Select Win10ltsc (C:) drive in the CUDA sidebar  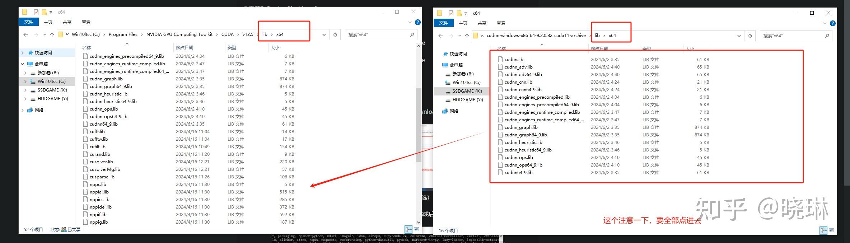click(x=51, y=81)
